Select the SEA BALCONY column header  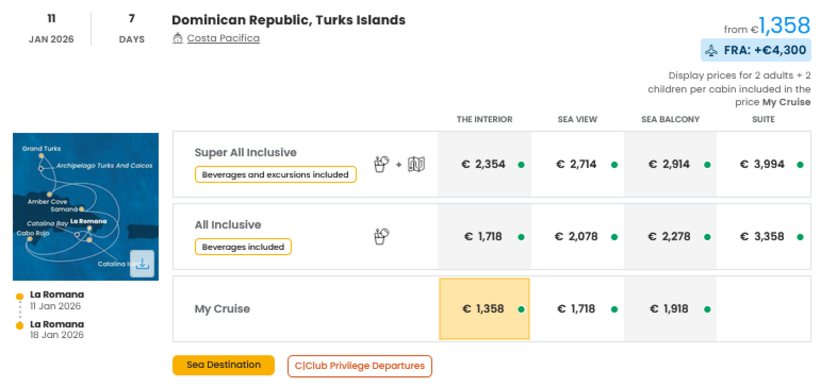[670, 119]
